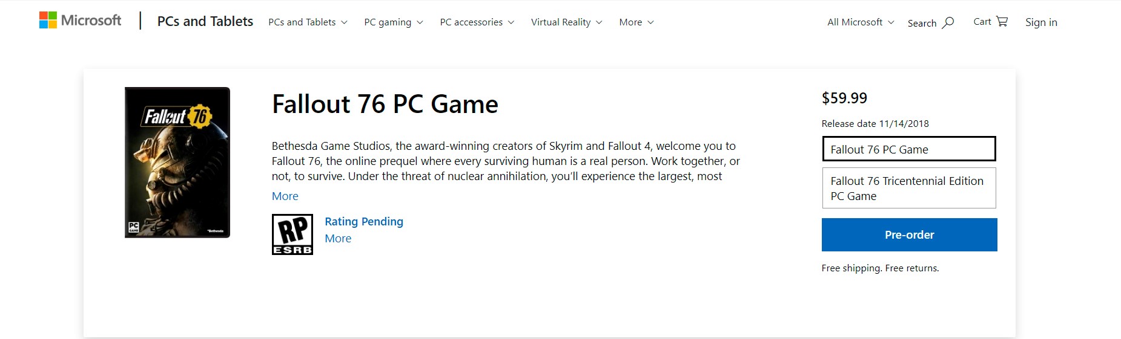1121x339 pixels.
Task: Click the PCs and Tablets heading link
Action: 205,21
